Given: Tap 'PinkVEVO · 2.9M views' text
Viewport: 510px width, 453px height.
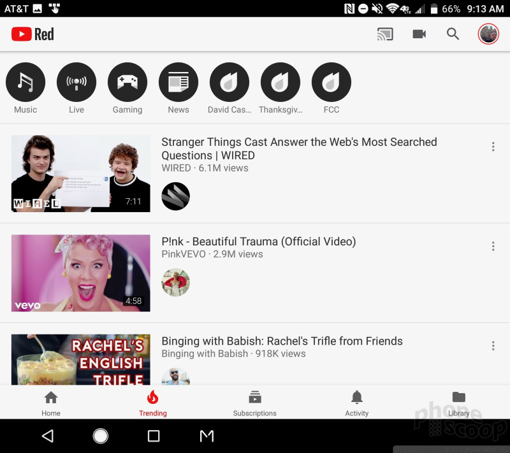Looking at the screenshot, I should (x=212, y=254).
